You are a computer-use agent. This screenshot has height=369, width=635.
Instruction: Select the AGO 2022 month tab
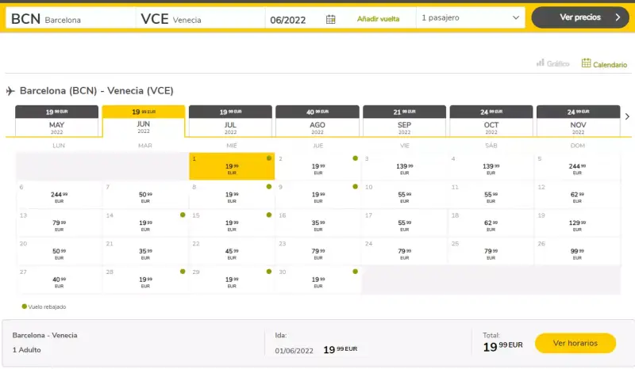[x=317, y=121]
